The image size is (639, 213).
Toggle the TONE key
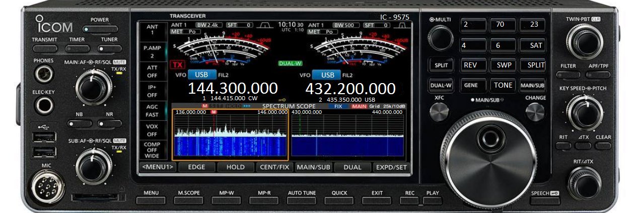click(503, 85)
